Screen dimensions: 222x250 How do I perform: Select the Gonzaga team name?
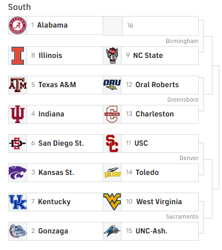(53, 231)
